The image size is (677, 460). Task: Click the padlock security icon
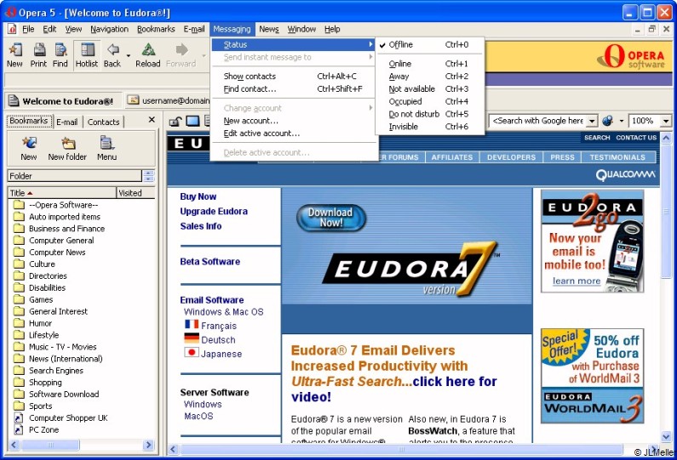coord(175,121)
